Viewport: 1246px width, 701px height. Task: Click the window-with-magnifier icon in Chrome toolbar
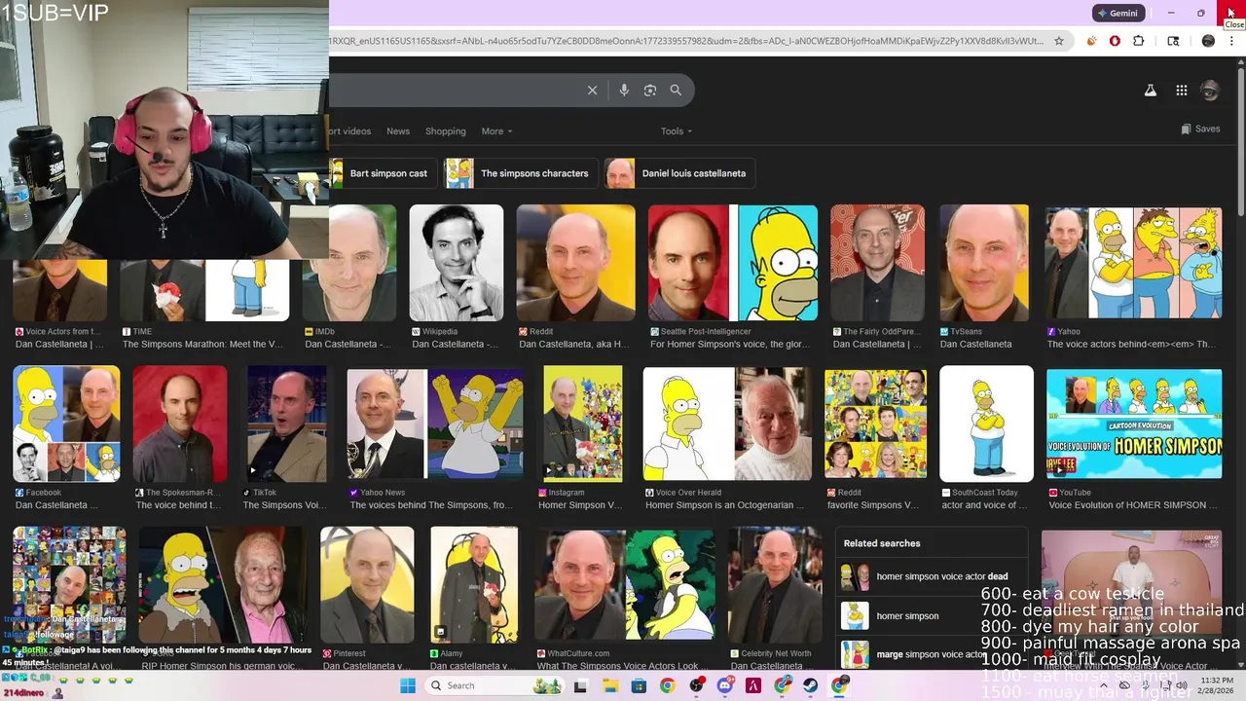pyautogui.click(x=1173, y=41)
